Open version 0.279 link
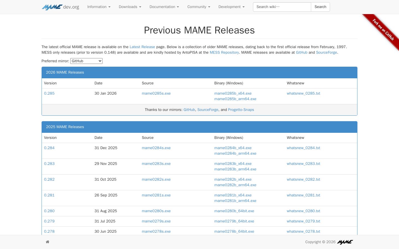Screen dimensions: 399x249 click(x=49, y=221)
